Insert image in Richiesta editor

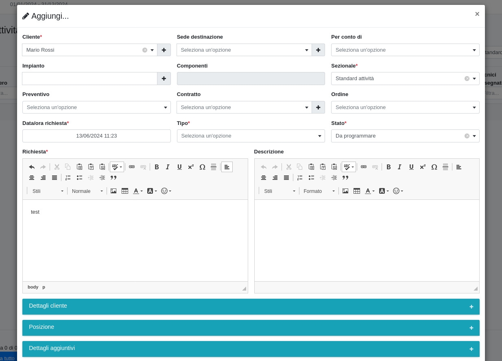tap(113, 191)
